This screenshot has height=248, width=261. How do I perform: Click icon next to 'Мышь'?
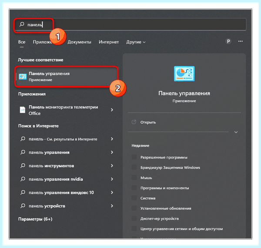click(x=134, y=178)
